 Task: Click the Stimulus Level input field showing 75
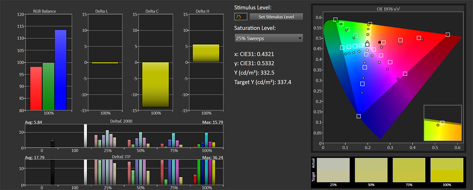tap(241, 17)
